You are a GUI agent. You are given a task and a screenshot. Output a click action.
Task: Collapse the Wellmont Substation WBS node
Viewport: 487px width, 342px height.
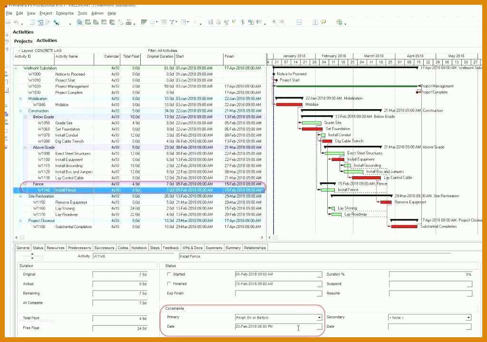16,68
